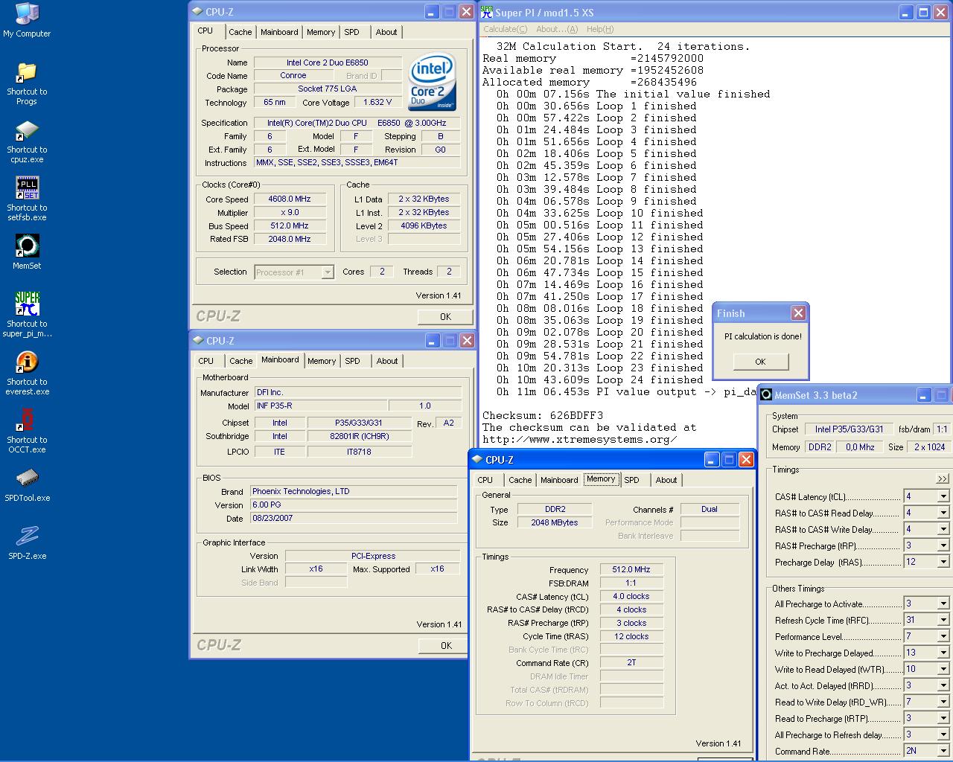Click OK in the CPU-Z Mainboard window
Image resolution: width=953 pixels, height=762 pixels.
[x=445, y=645]
